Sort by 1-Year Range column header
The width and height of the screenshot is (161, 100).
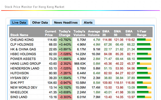142,33
